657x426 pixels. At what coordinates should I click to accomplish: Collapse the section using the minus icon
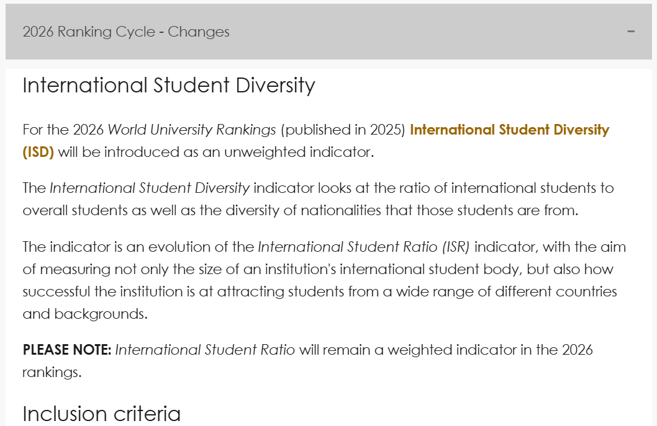[x=630, y=32]
